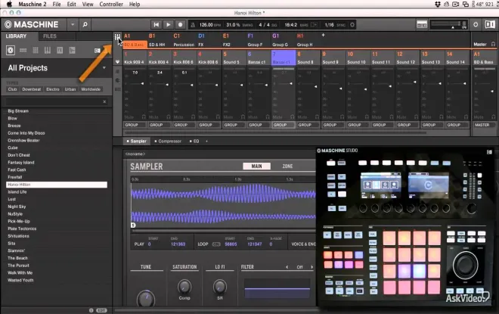Show aux section in mixer sidebar
The width and height of the screenshot is (499, 314).
pyautogui.click(x=117, y=89)
